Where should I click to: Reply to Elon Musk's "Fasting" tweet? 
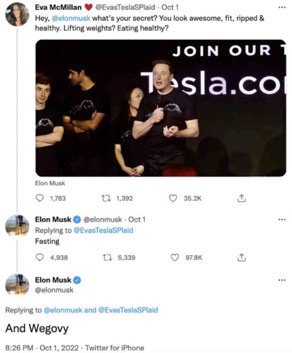[40, 258]
